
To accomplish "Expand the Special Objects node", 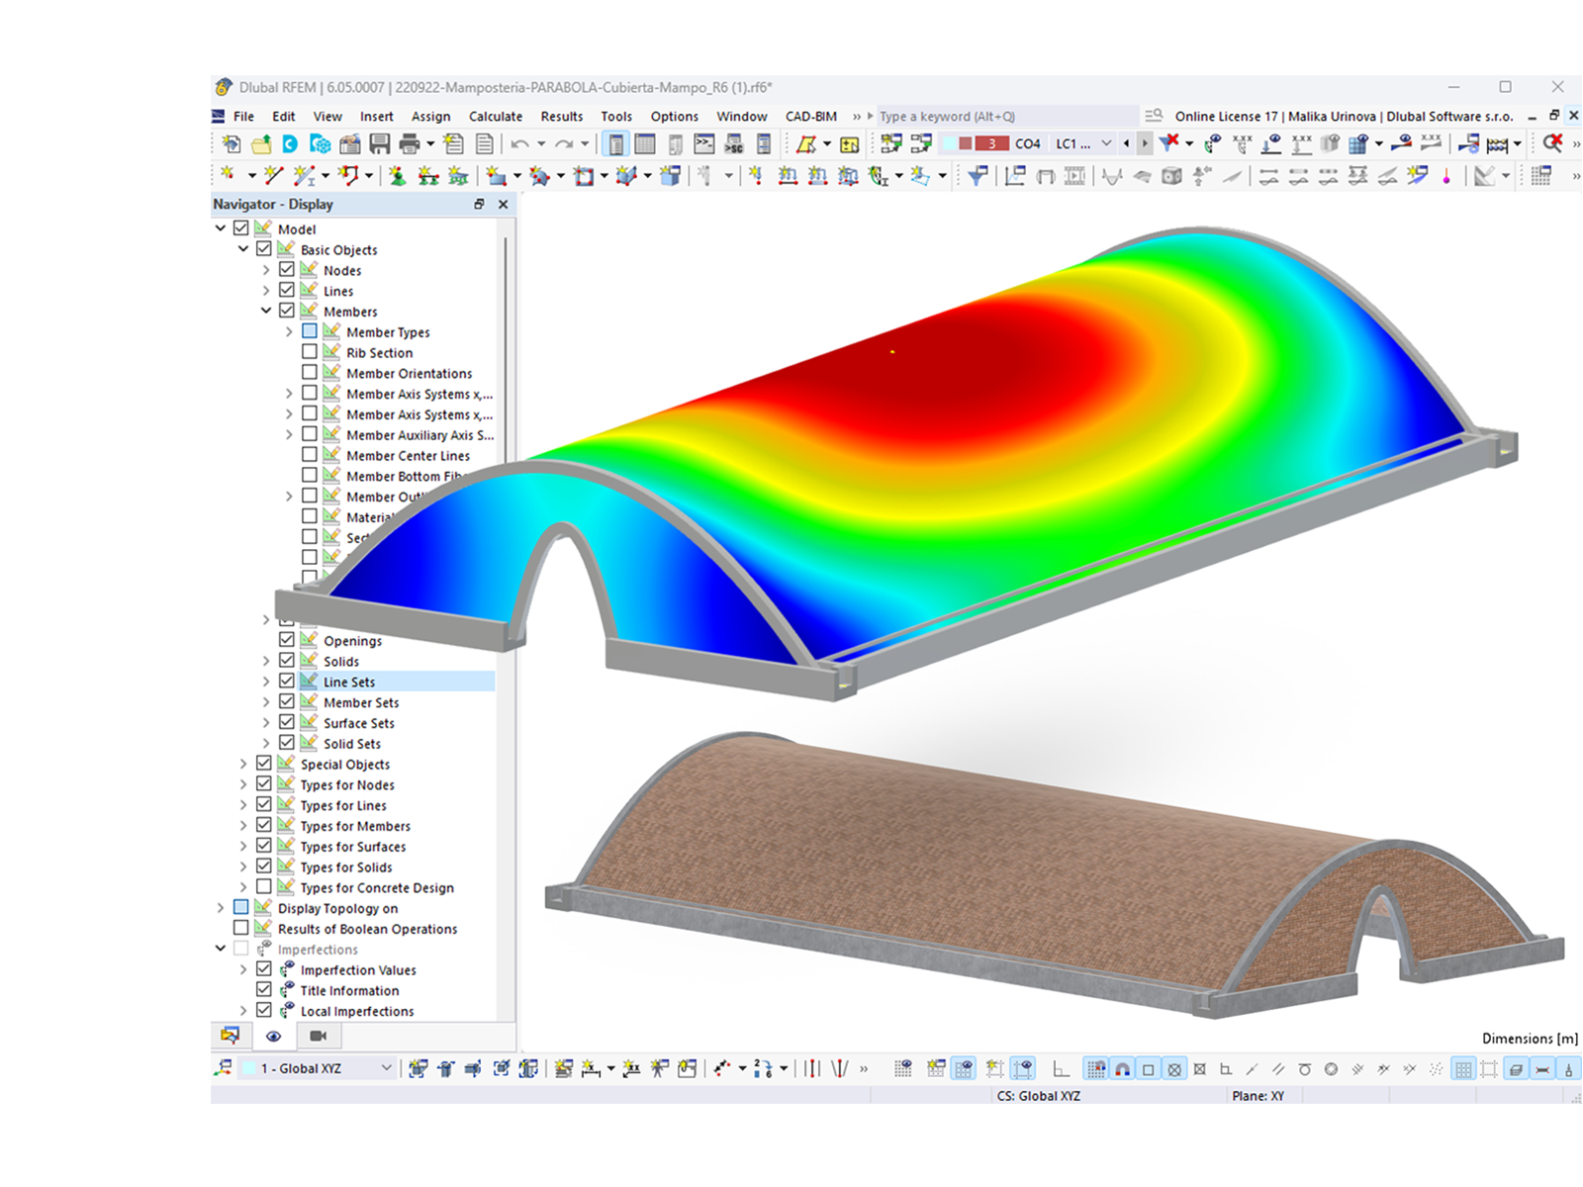I will (x=243, y=763).
